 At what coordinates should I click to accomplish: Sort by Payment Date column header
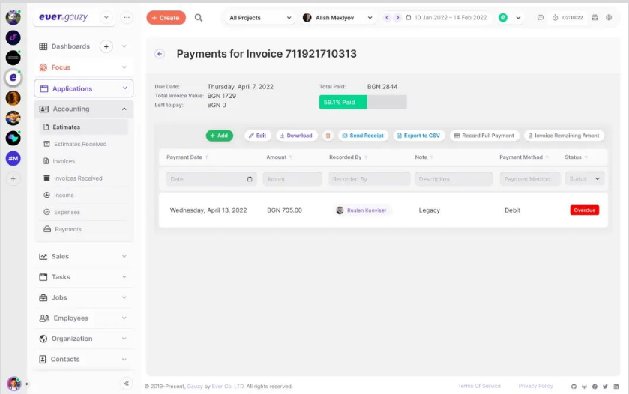(x=184, y=157)
